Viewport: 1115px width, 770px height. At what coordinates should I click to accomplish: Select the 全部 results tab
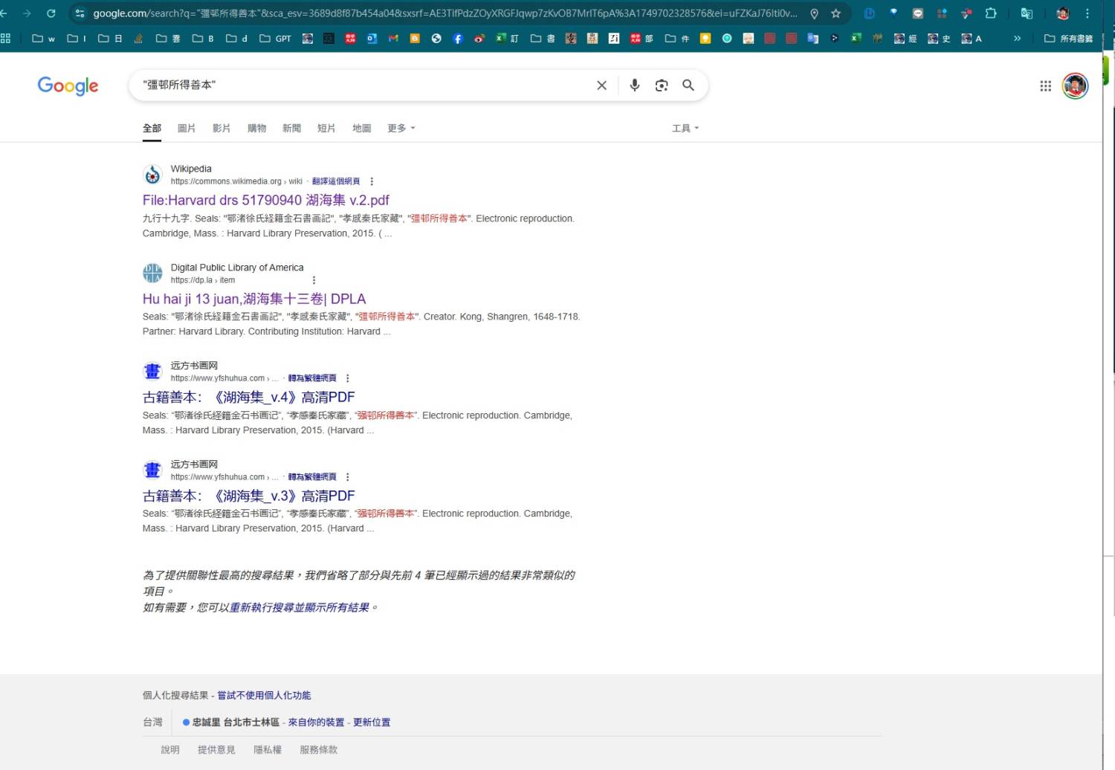point(152,129)
